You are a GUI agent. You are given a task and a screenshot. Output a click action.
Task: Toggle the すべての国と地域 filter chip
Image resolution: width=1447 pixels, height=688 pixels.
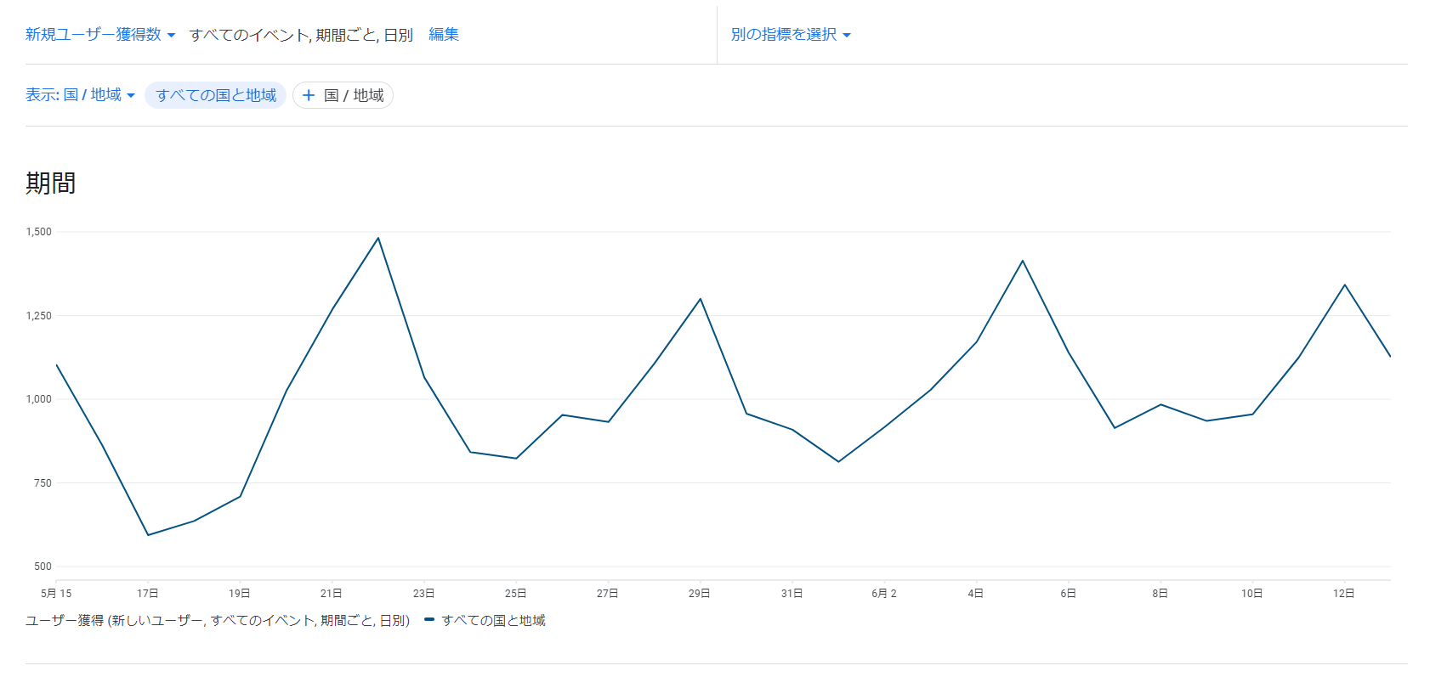tap(216, 95)
